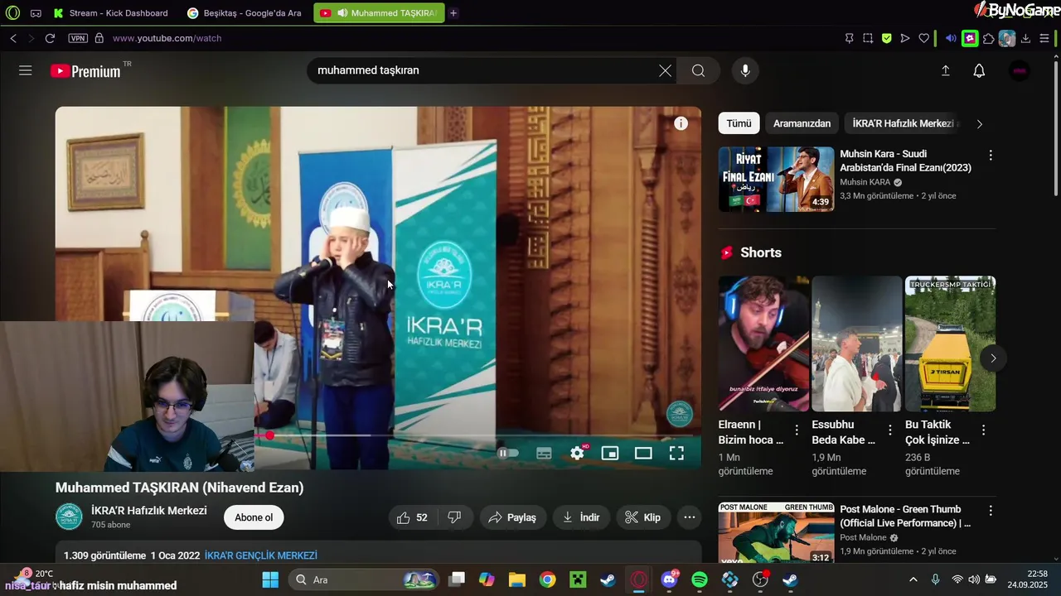
Task: Toggle subtitles in video player
Action: tap(544, 453)
